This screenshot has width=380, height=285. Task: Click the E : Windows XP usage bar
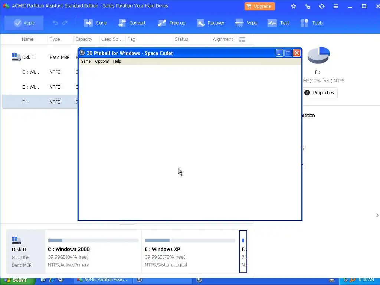click(x=190, y=240)
